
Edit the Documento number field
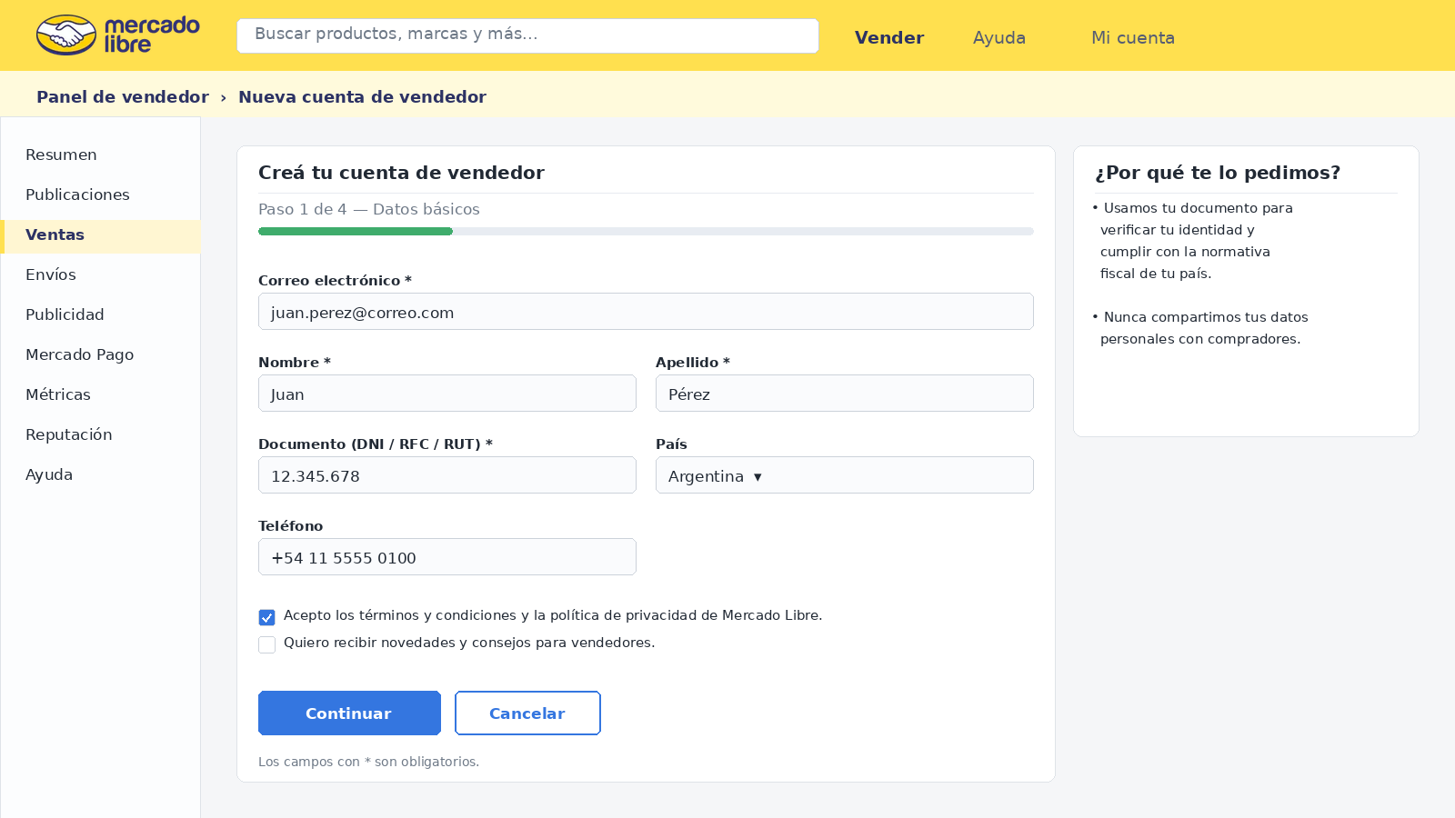tap(447, 475)
